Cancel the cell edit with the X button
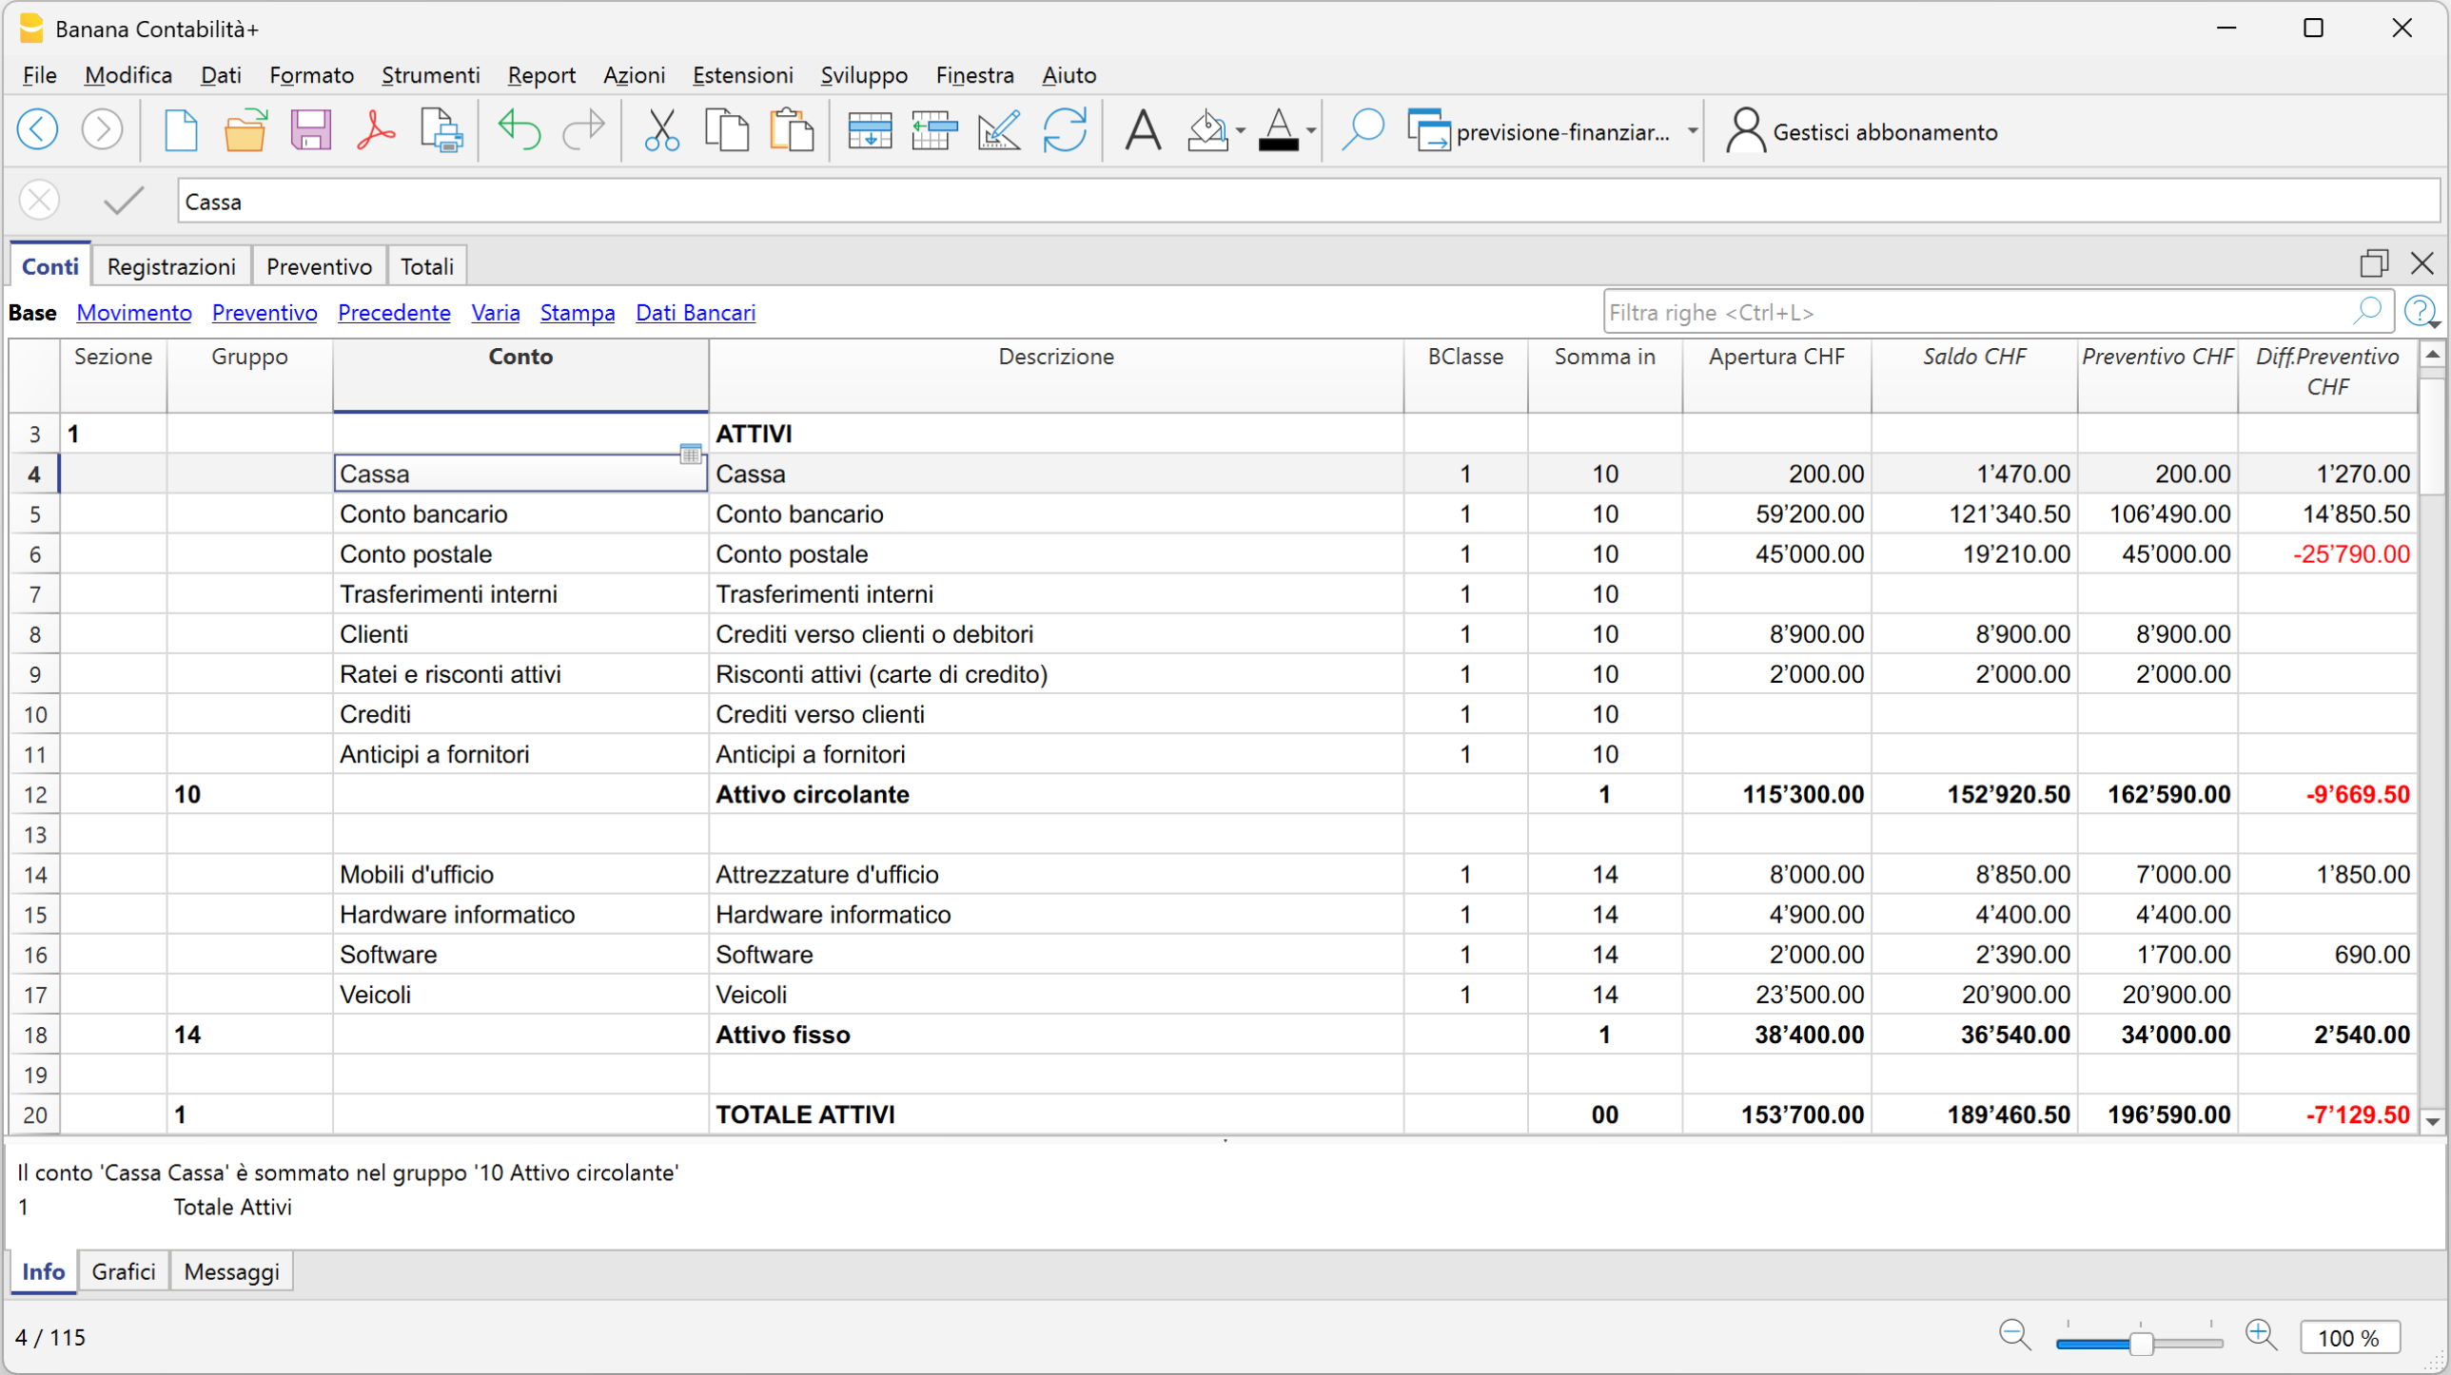This screenshot has height=1375, width=2451. pyautogui.click(x=40, y=201)
